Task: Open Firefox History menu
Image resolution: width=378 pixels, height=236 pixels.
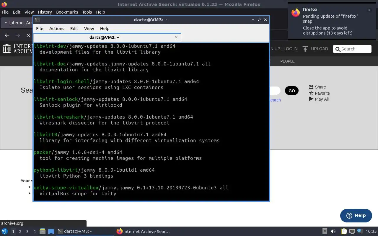Action: 45,12
